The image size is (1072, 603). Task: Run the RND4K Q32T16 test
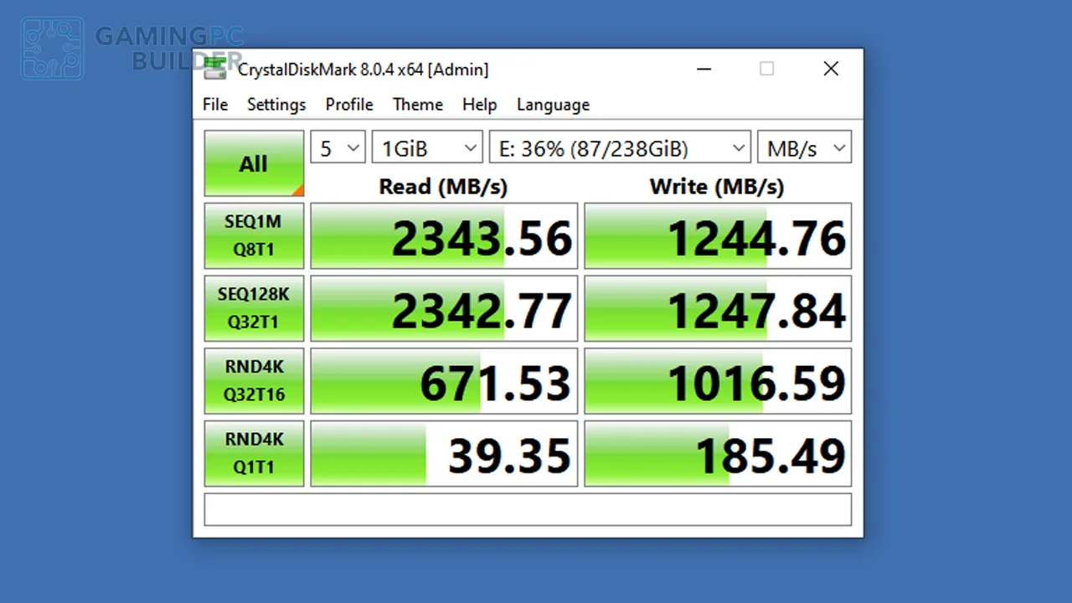point(254,381)
